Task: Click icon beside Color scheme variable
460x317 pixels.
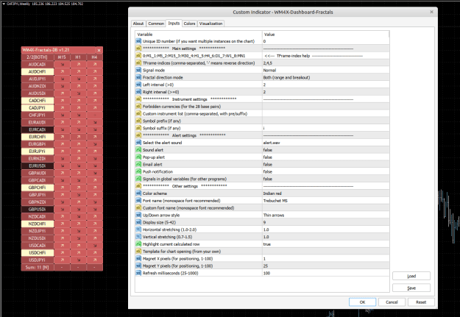Action: tap(138, 193)
